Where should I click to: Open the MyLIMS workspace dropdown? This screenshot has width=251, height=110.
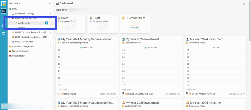click(15, 3)
